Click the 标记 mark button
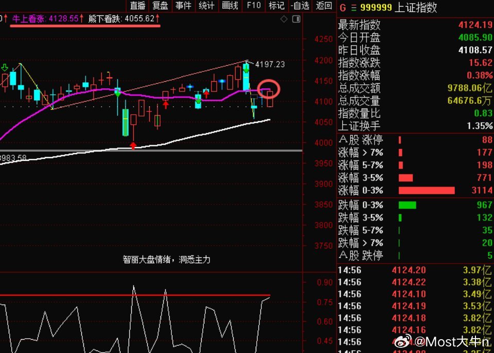The image size is (494, 353). pos(276,6)
